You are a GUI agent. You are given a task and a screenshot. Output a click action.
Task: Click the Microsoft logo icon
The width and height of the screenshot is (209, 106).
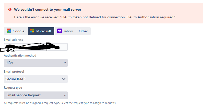[x=32, y=31]
